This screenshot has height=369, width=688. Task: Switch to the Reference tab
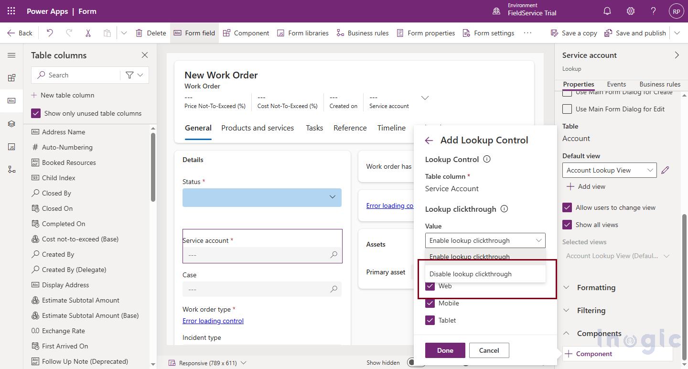[350, 128]
